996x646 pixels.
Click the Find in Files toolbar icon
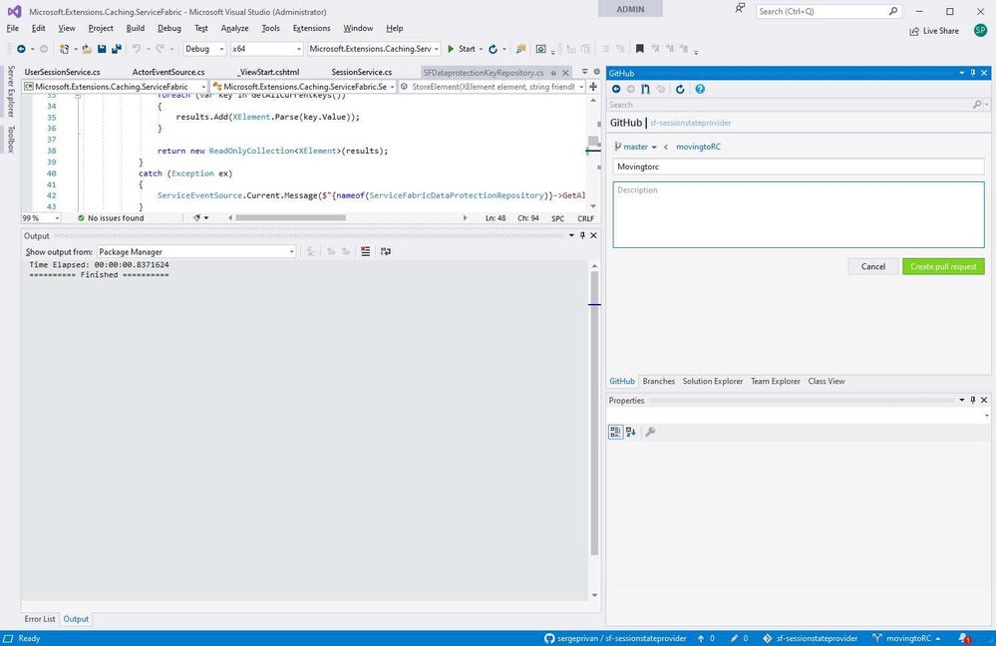[520, 49]
